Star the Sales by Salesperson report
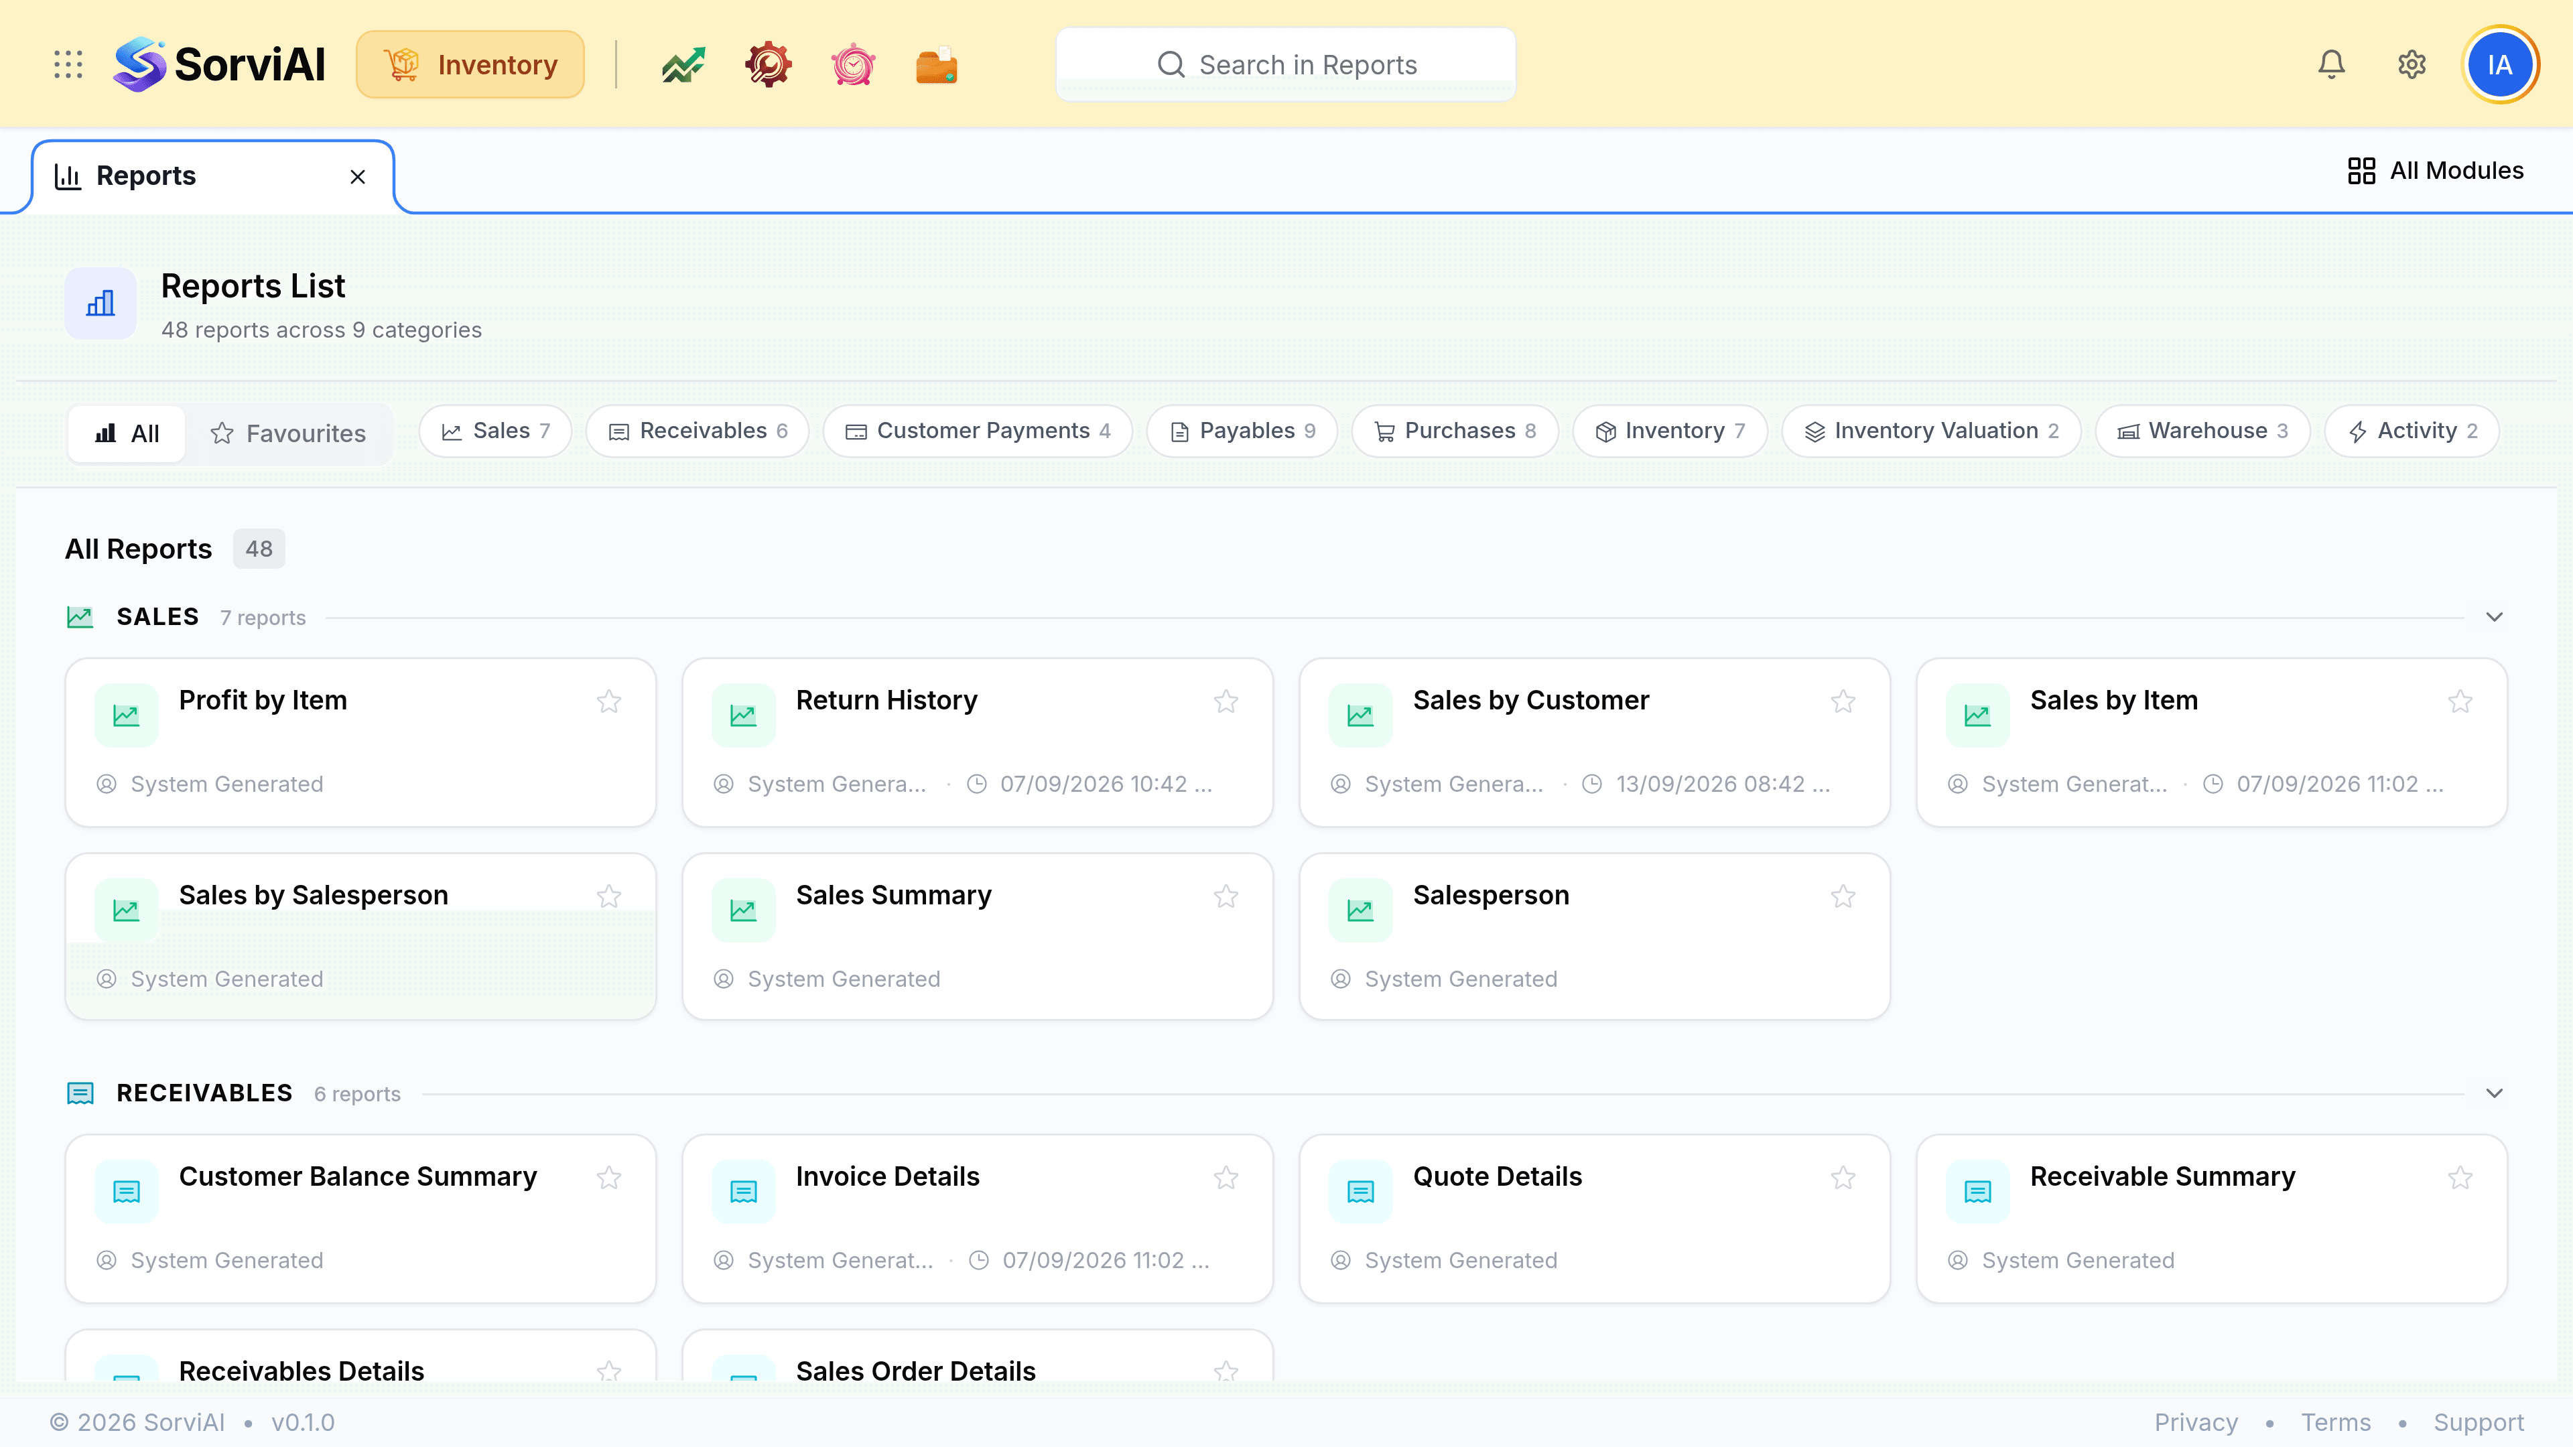Image resolution: width=2573 pixels, height=1447 pixels. (609, 896)
